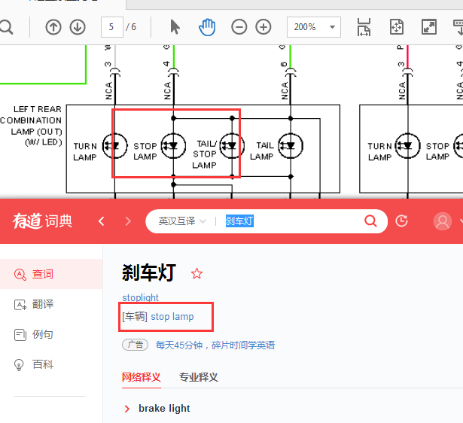
Task: Click the fit one full page icon
Action: (x=397, y=27)
